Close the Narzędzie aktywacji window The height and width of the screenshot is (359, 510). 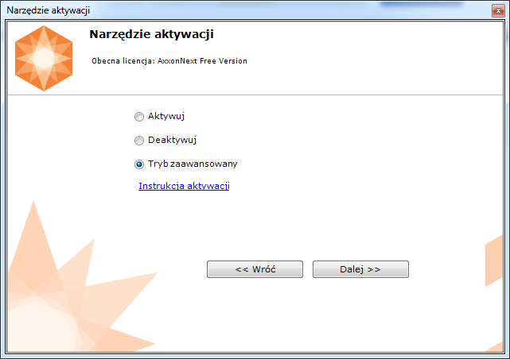(498, 10)
